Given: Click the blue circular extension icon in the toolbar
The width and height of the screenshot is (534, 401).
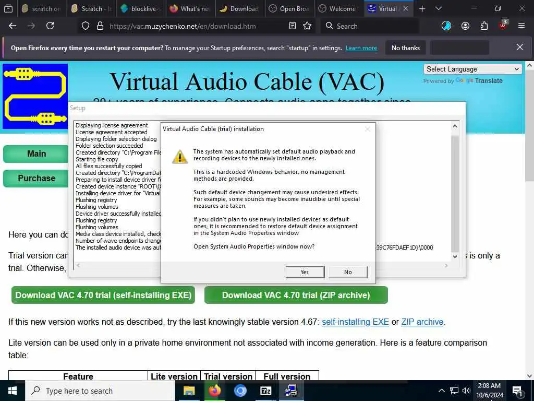Looking at the screenshot, I should click(x=446, y=26).
